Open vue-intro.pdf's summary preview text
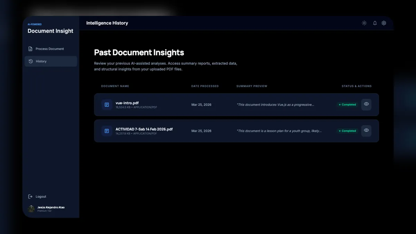Image resolution: width=416 pixels, height=234 pixels. pyautogui.click(x=276, y=104)
